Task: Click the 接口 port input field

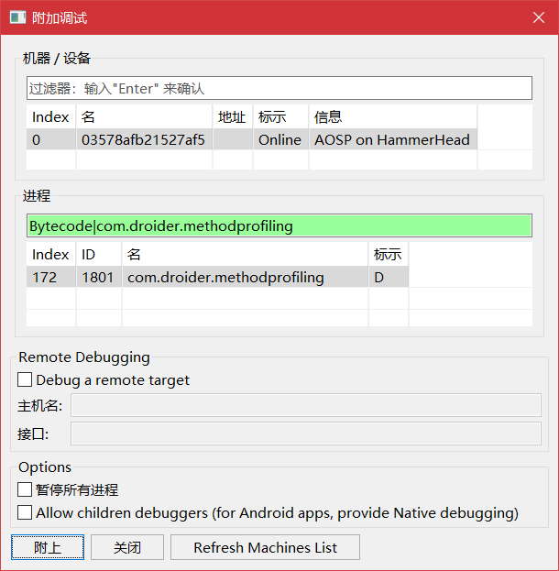Action: 306,434
